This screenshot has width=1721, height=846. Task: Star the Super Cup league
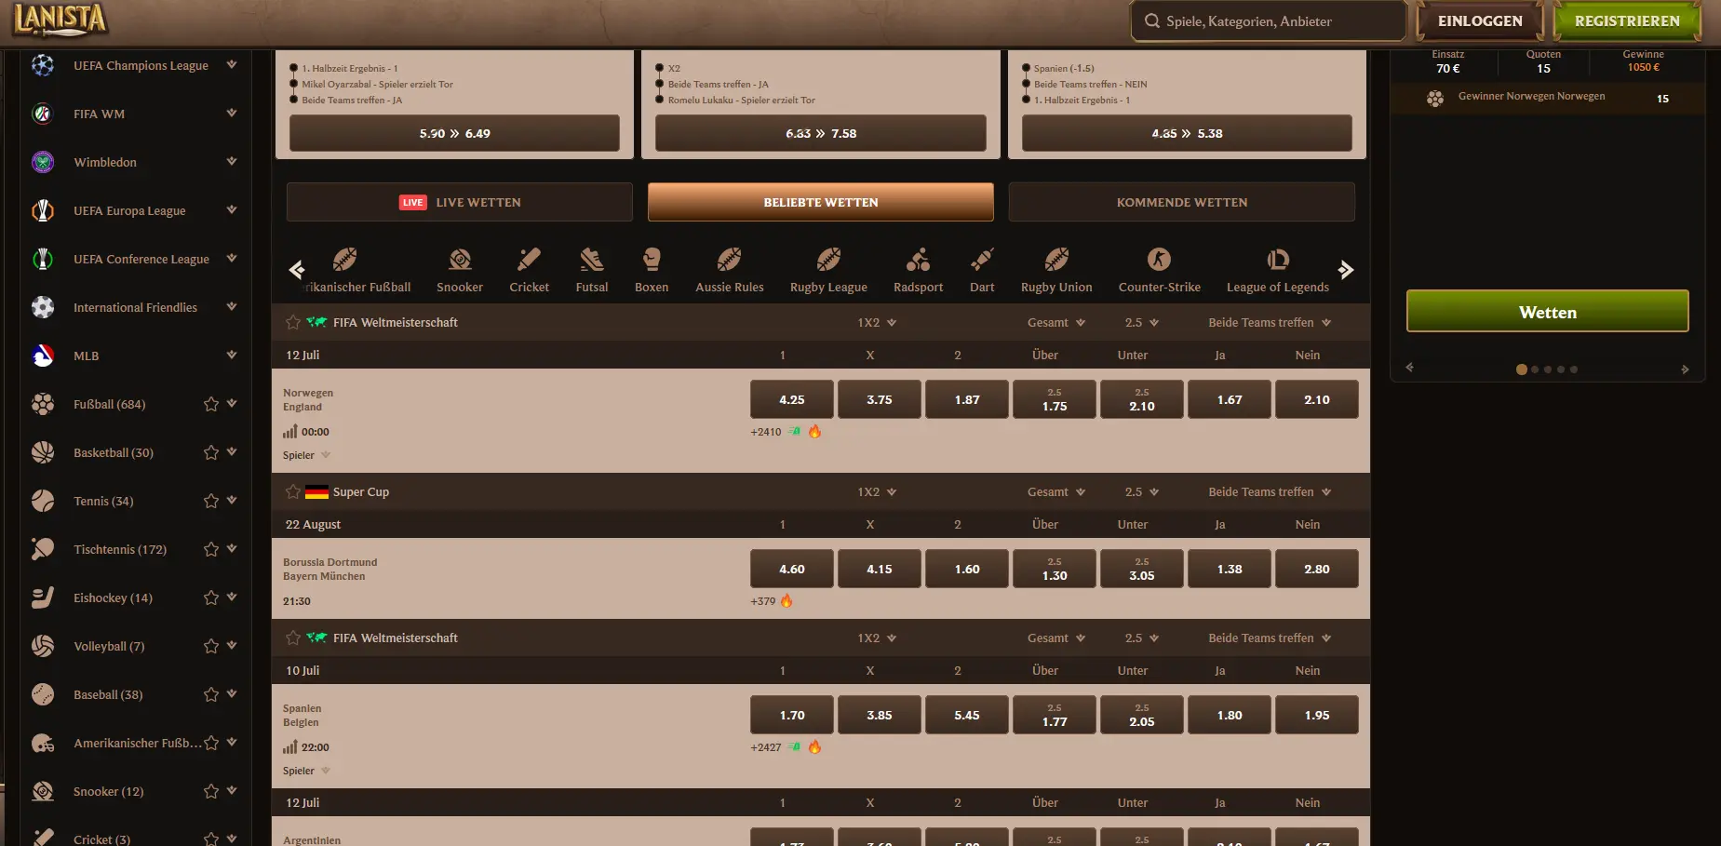pyautogui.click(x=293, y=491)
